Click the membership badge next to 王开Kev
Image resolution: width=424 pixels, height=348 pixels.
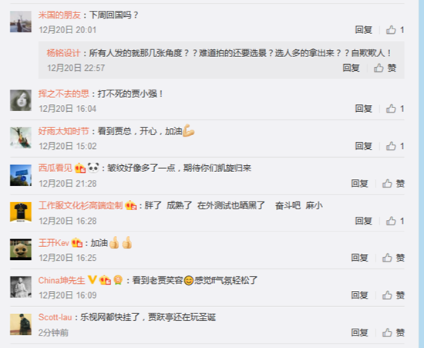click(x=77, y=243)
